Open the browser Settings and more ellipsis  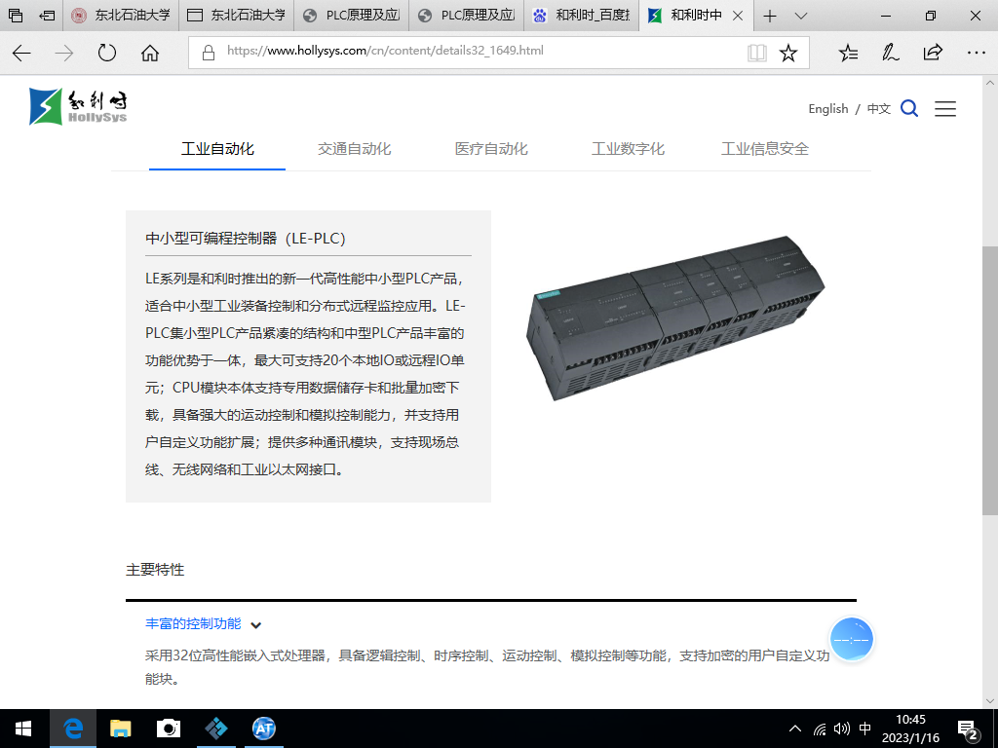(977, 53)
